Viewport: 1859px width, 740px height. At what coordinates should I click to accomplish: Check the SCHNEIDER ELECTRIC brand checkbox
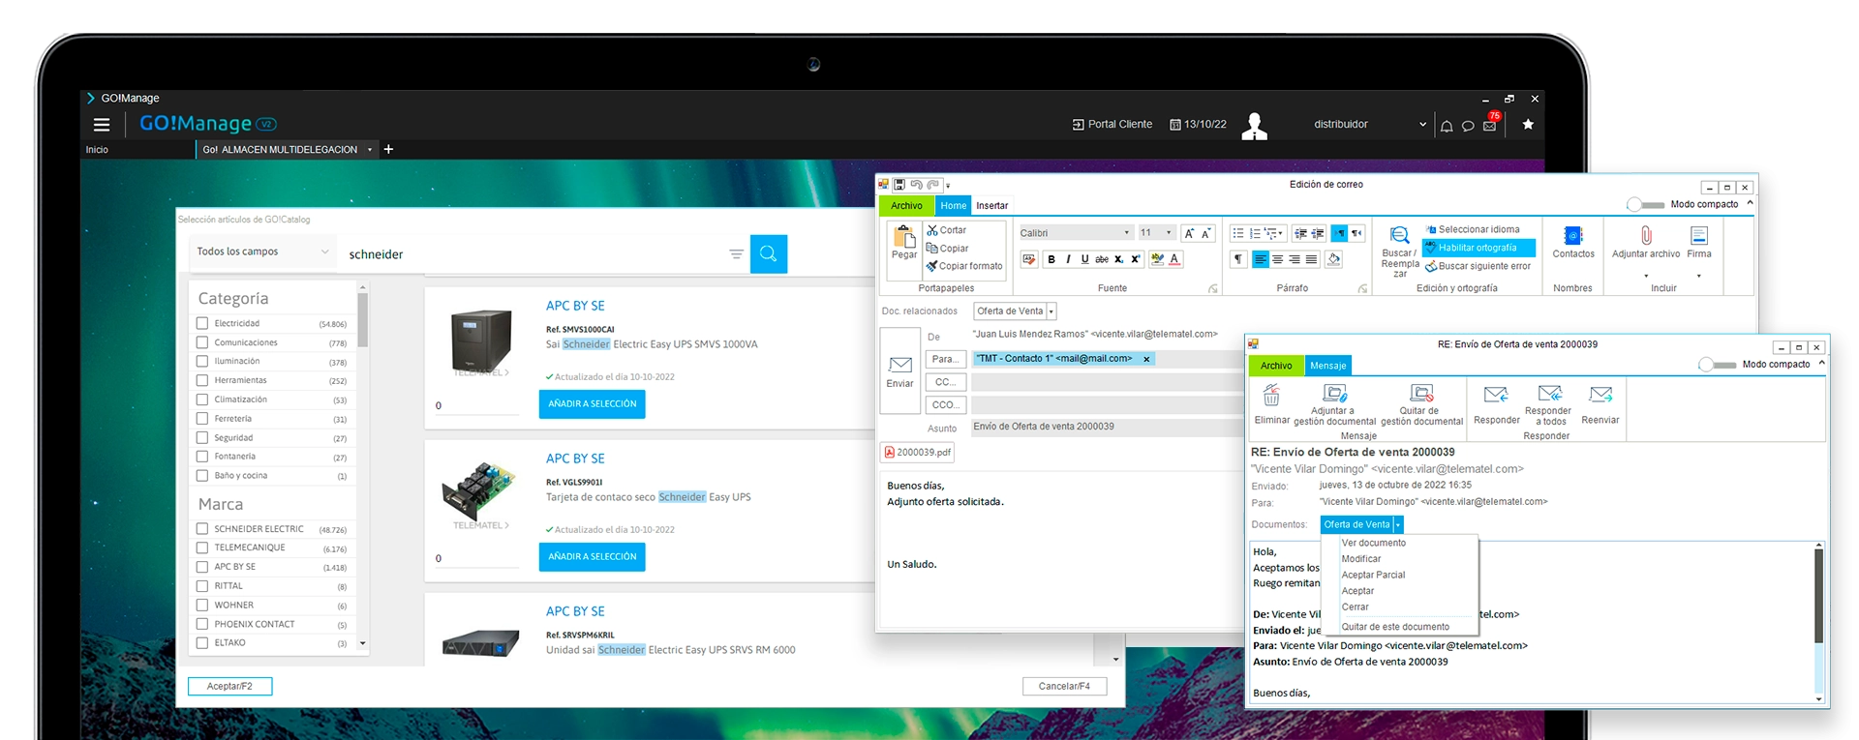click(202, 529)
